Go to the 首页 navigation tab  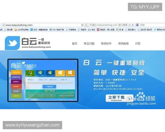tap(75, 43)
